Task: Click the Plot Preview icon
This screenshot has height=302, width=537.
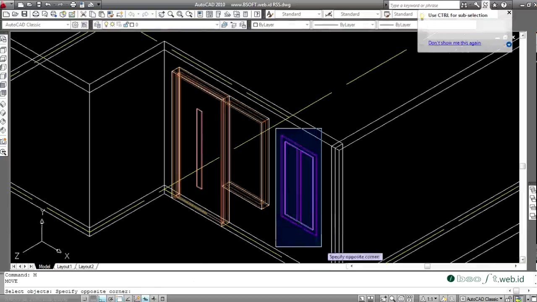Action: point(44,14)
